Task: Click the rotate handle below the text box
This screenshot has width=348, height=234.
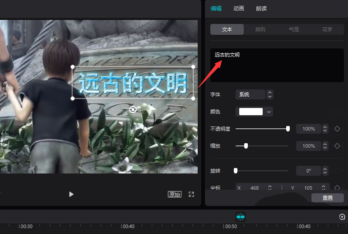Action: point(133,110)
